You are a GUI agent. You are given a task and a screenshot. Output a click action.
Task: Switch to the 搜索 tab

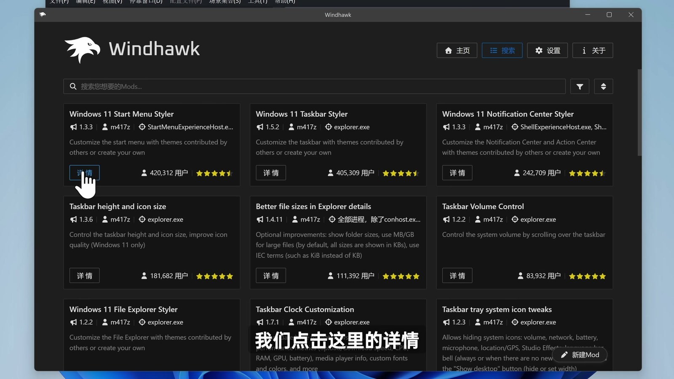(x=502, y=51)
